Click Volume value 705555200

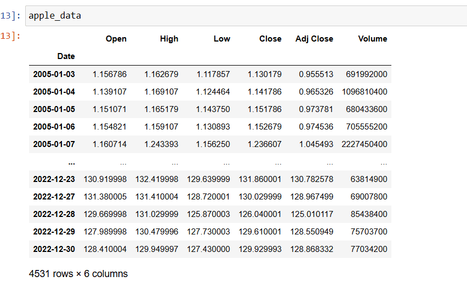tap(367, 127)
